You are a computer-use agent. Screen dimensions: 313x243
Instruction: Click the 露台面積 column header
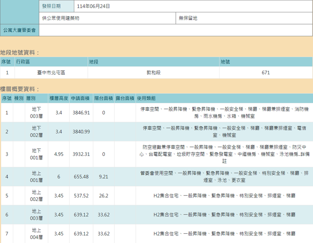coord(125,98)
